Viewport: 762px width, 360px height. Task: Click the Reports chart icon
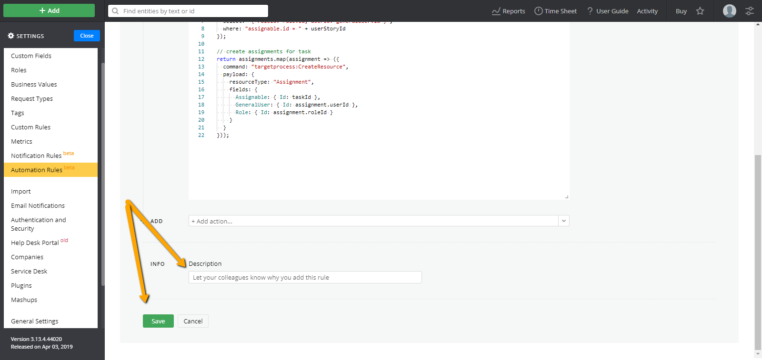click(496, 11)
